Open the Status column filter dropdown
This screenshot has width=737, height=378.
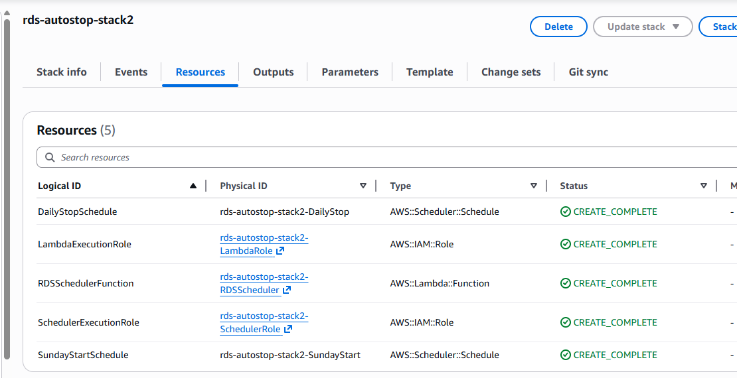(704, 186)
